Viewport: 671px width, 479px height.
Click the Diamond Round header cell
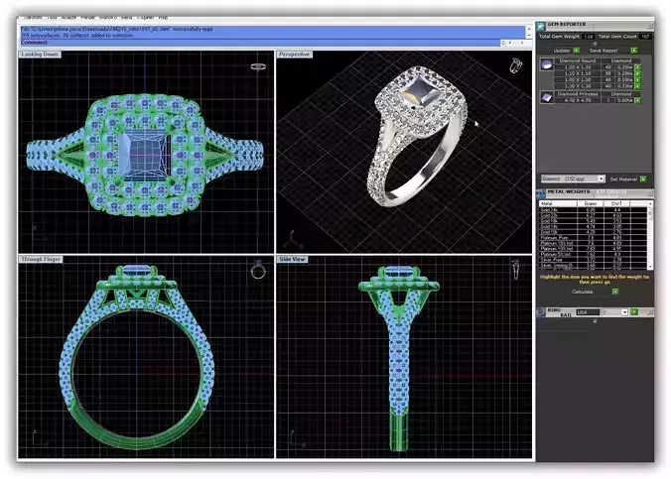[578, 61]
